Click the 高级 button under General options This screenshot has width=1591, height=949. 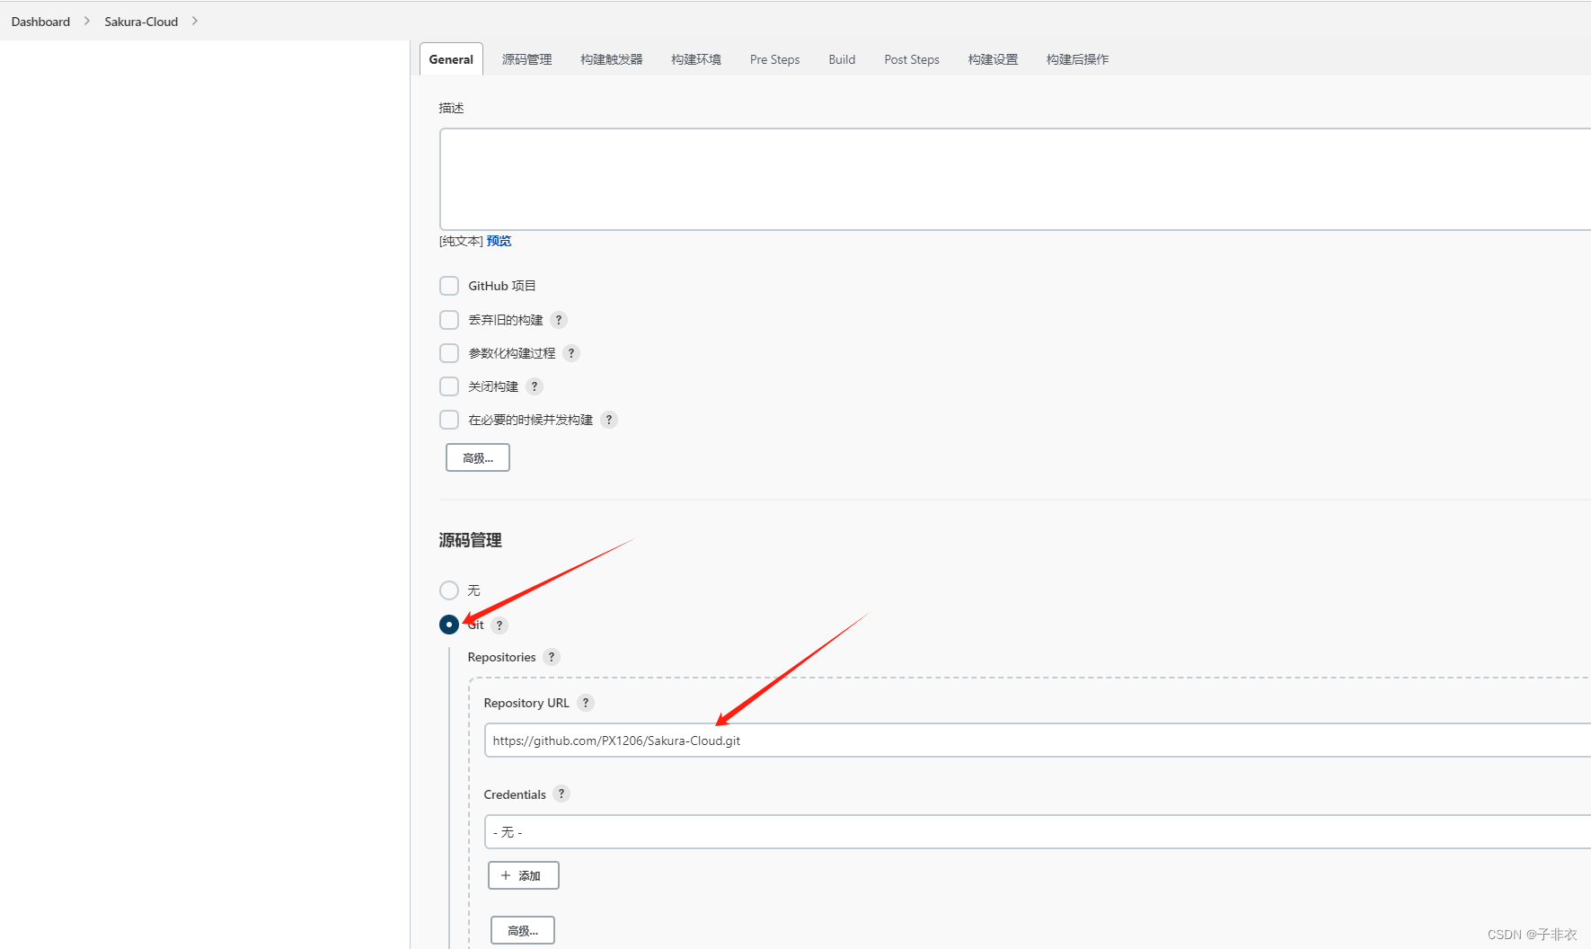(x=478, y=457)
